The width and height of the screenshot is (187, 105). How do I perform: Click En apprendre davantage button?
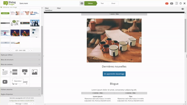114,74
